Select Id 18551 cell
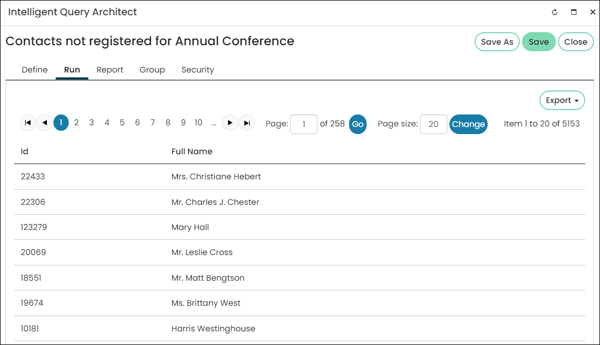The height and width of the screenshot is (345, 600). (31, 278)
